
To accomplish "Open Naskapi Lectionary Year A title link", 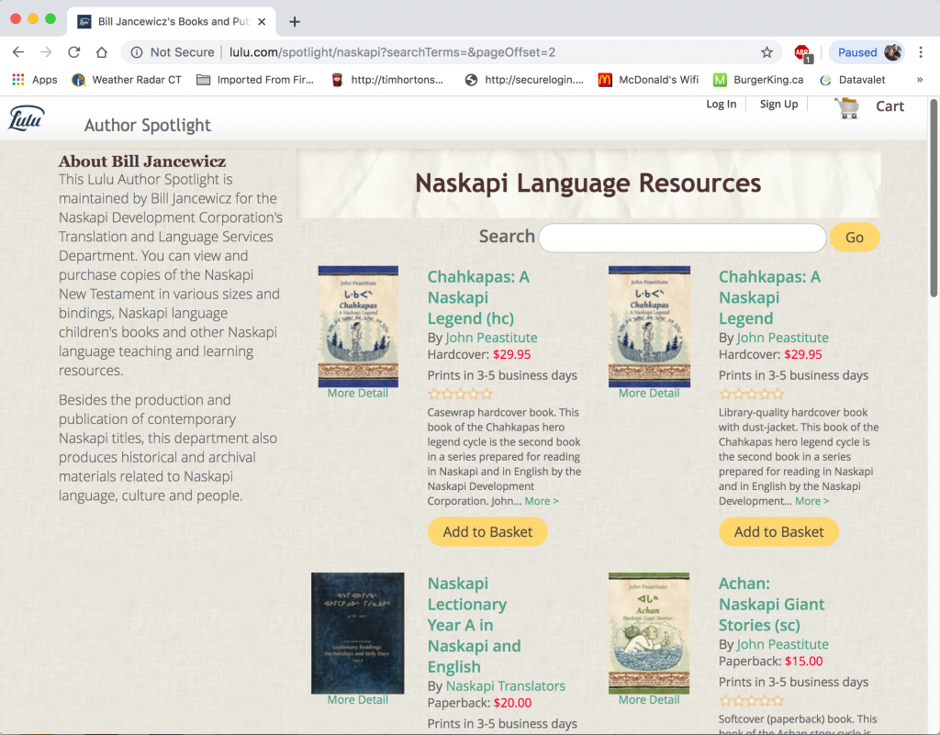I will (475, 626).
